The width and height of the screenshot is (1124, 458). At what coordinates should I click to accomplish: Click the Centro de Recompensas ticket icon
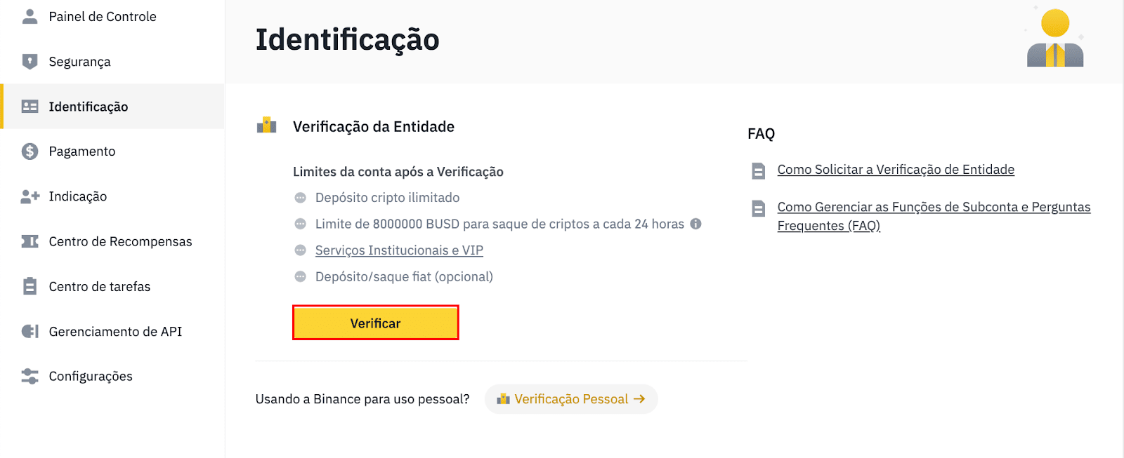pos(30,241)
